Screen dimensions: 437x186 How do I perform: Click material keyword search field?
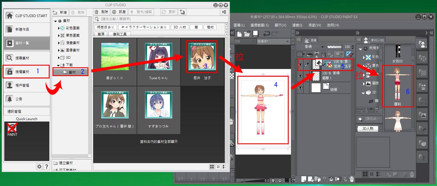161,19
